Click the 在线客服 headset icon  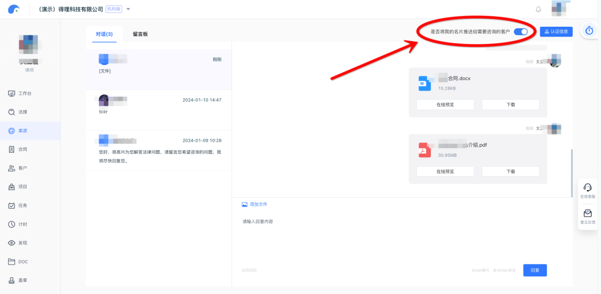coord(588,187)
